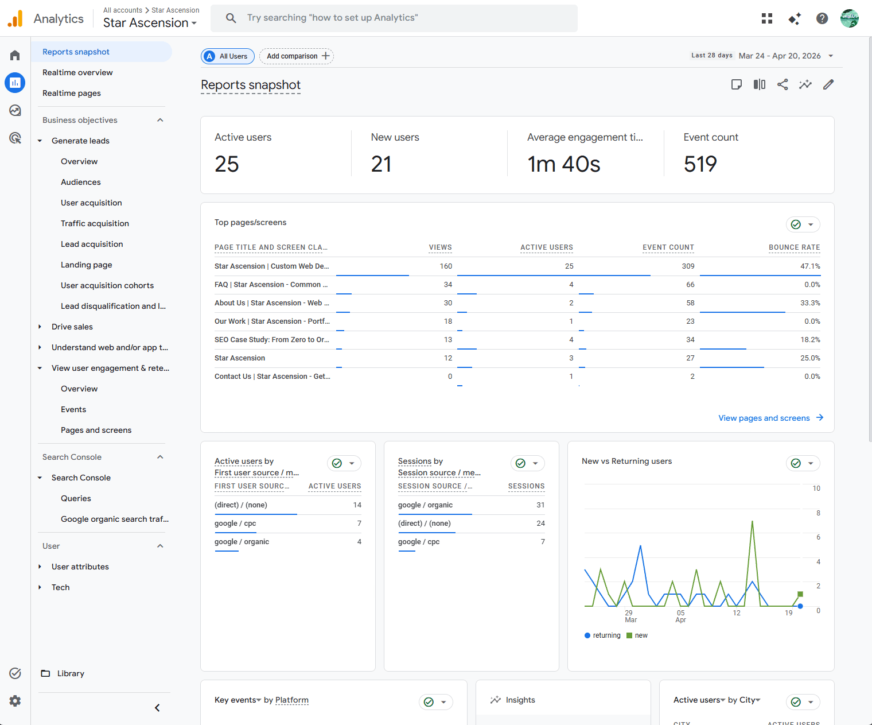Open the Explore icon in left rail
Screen dimensions: 872x725
point(15,110)
